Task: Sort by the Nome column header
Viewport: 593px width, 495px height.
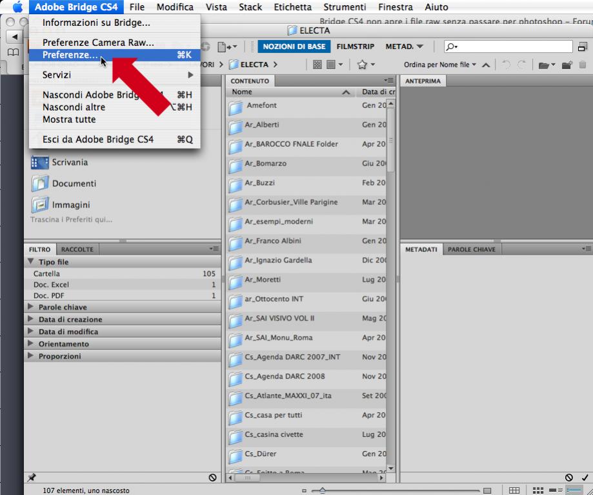Action: point(291,92)
